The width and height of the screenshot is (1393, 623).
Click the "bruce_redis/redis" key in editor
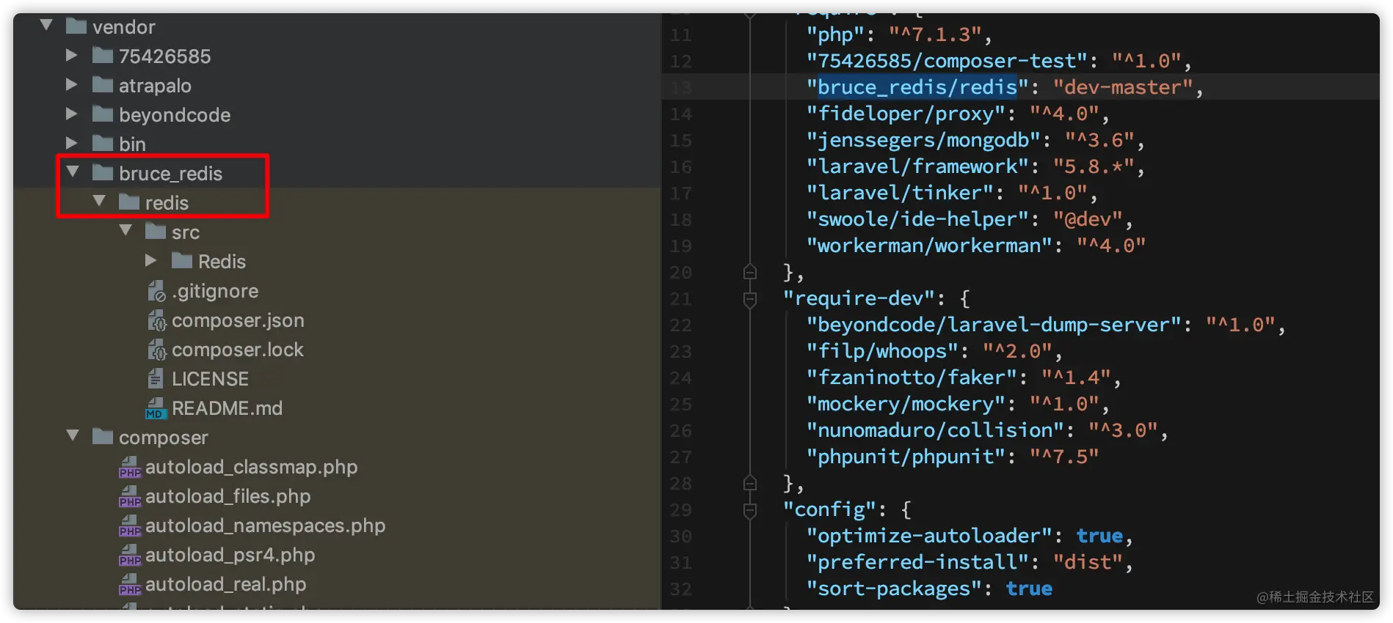coord(917,87)
